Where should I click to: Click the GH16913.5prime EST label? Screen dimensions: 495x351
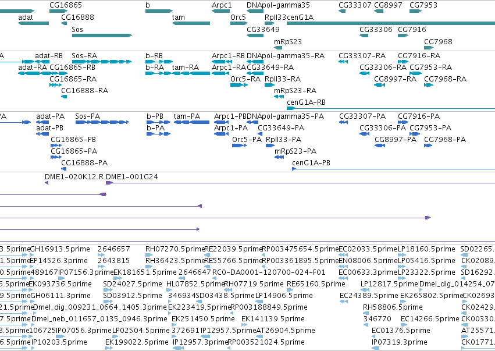[60, 249]
